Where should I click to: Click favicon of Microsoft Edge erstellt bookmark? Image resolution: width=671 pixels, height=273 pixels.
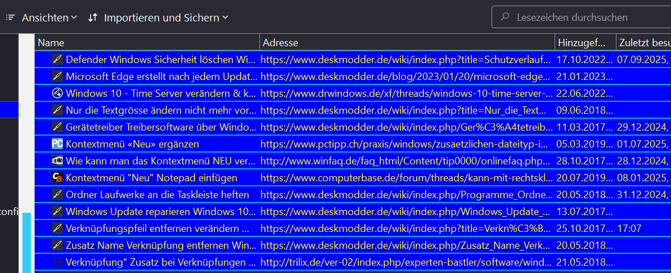pyautogui.click(x=57, y=77)
